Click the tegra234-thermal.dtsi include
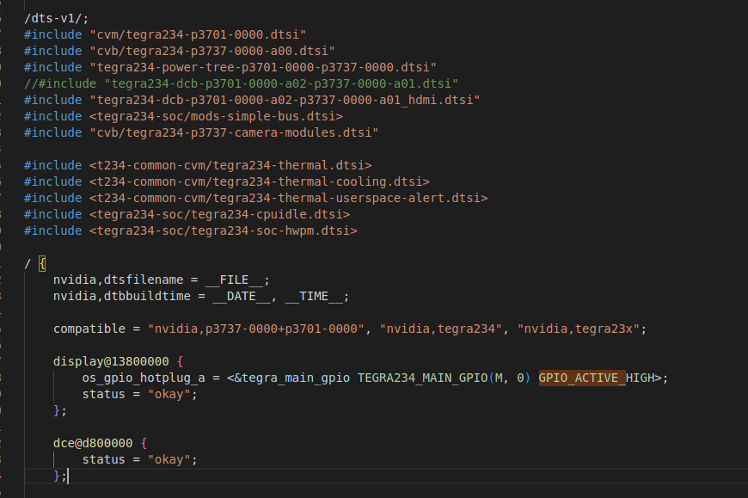Screen dimensions: 748x498 coord(230,165)
